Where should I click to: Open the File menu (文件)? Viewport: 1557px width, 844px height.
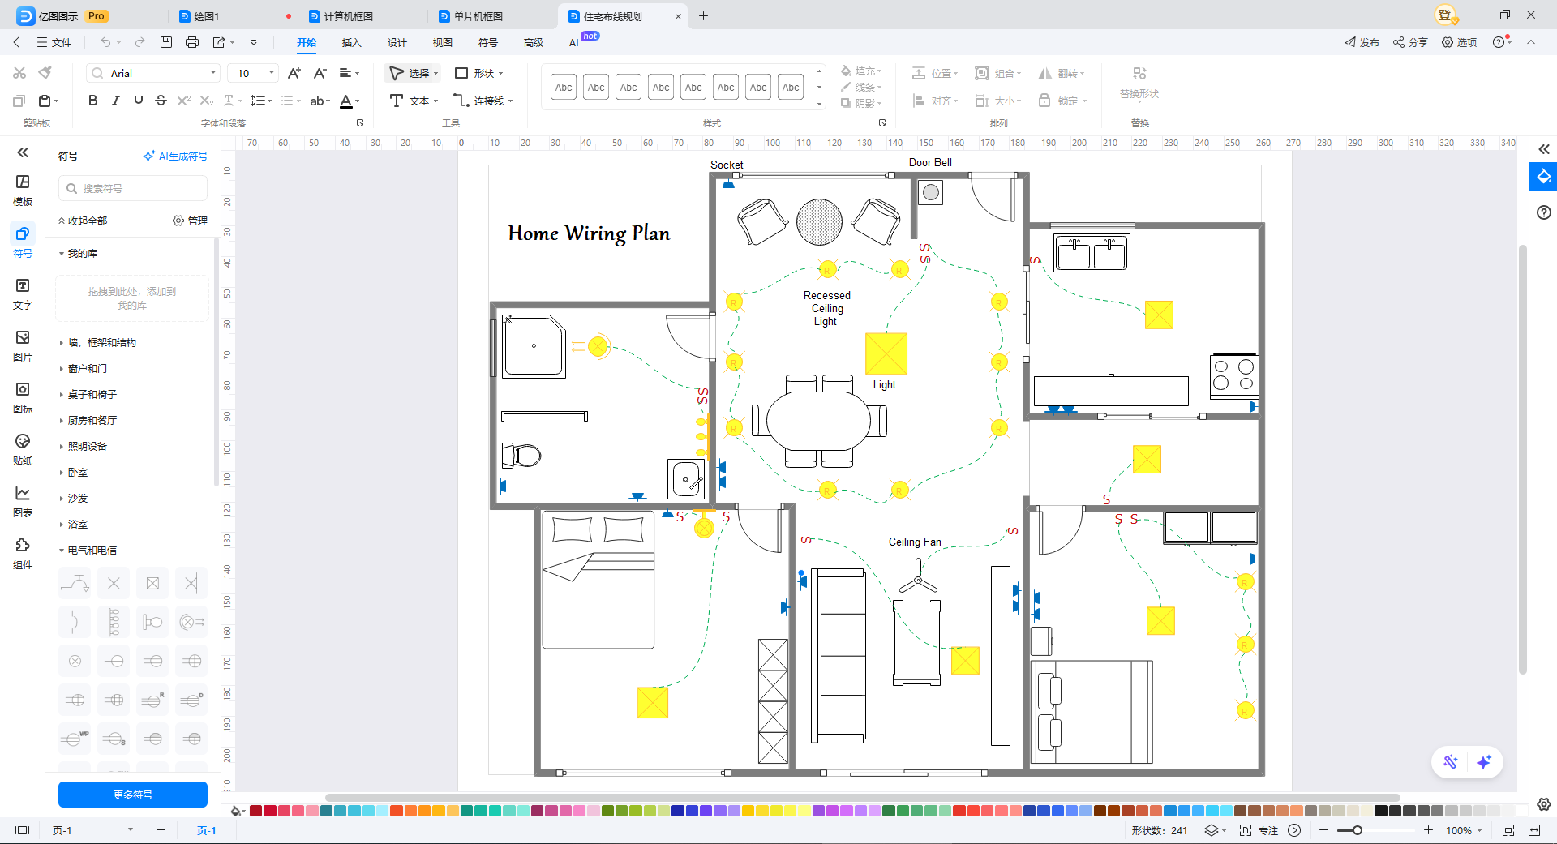click(54, 42)
